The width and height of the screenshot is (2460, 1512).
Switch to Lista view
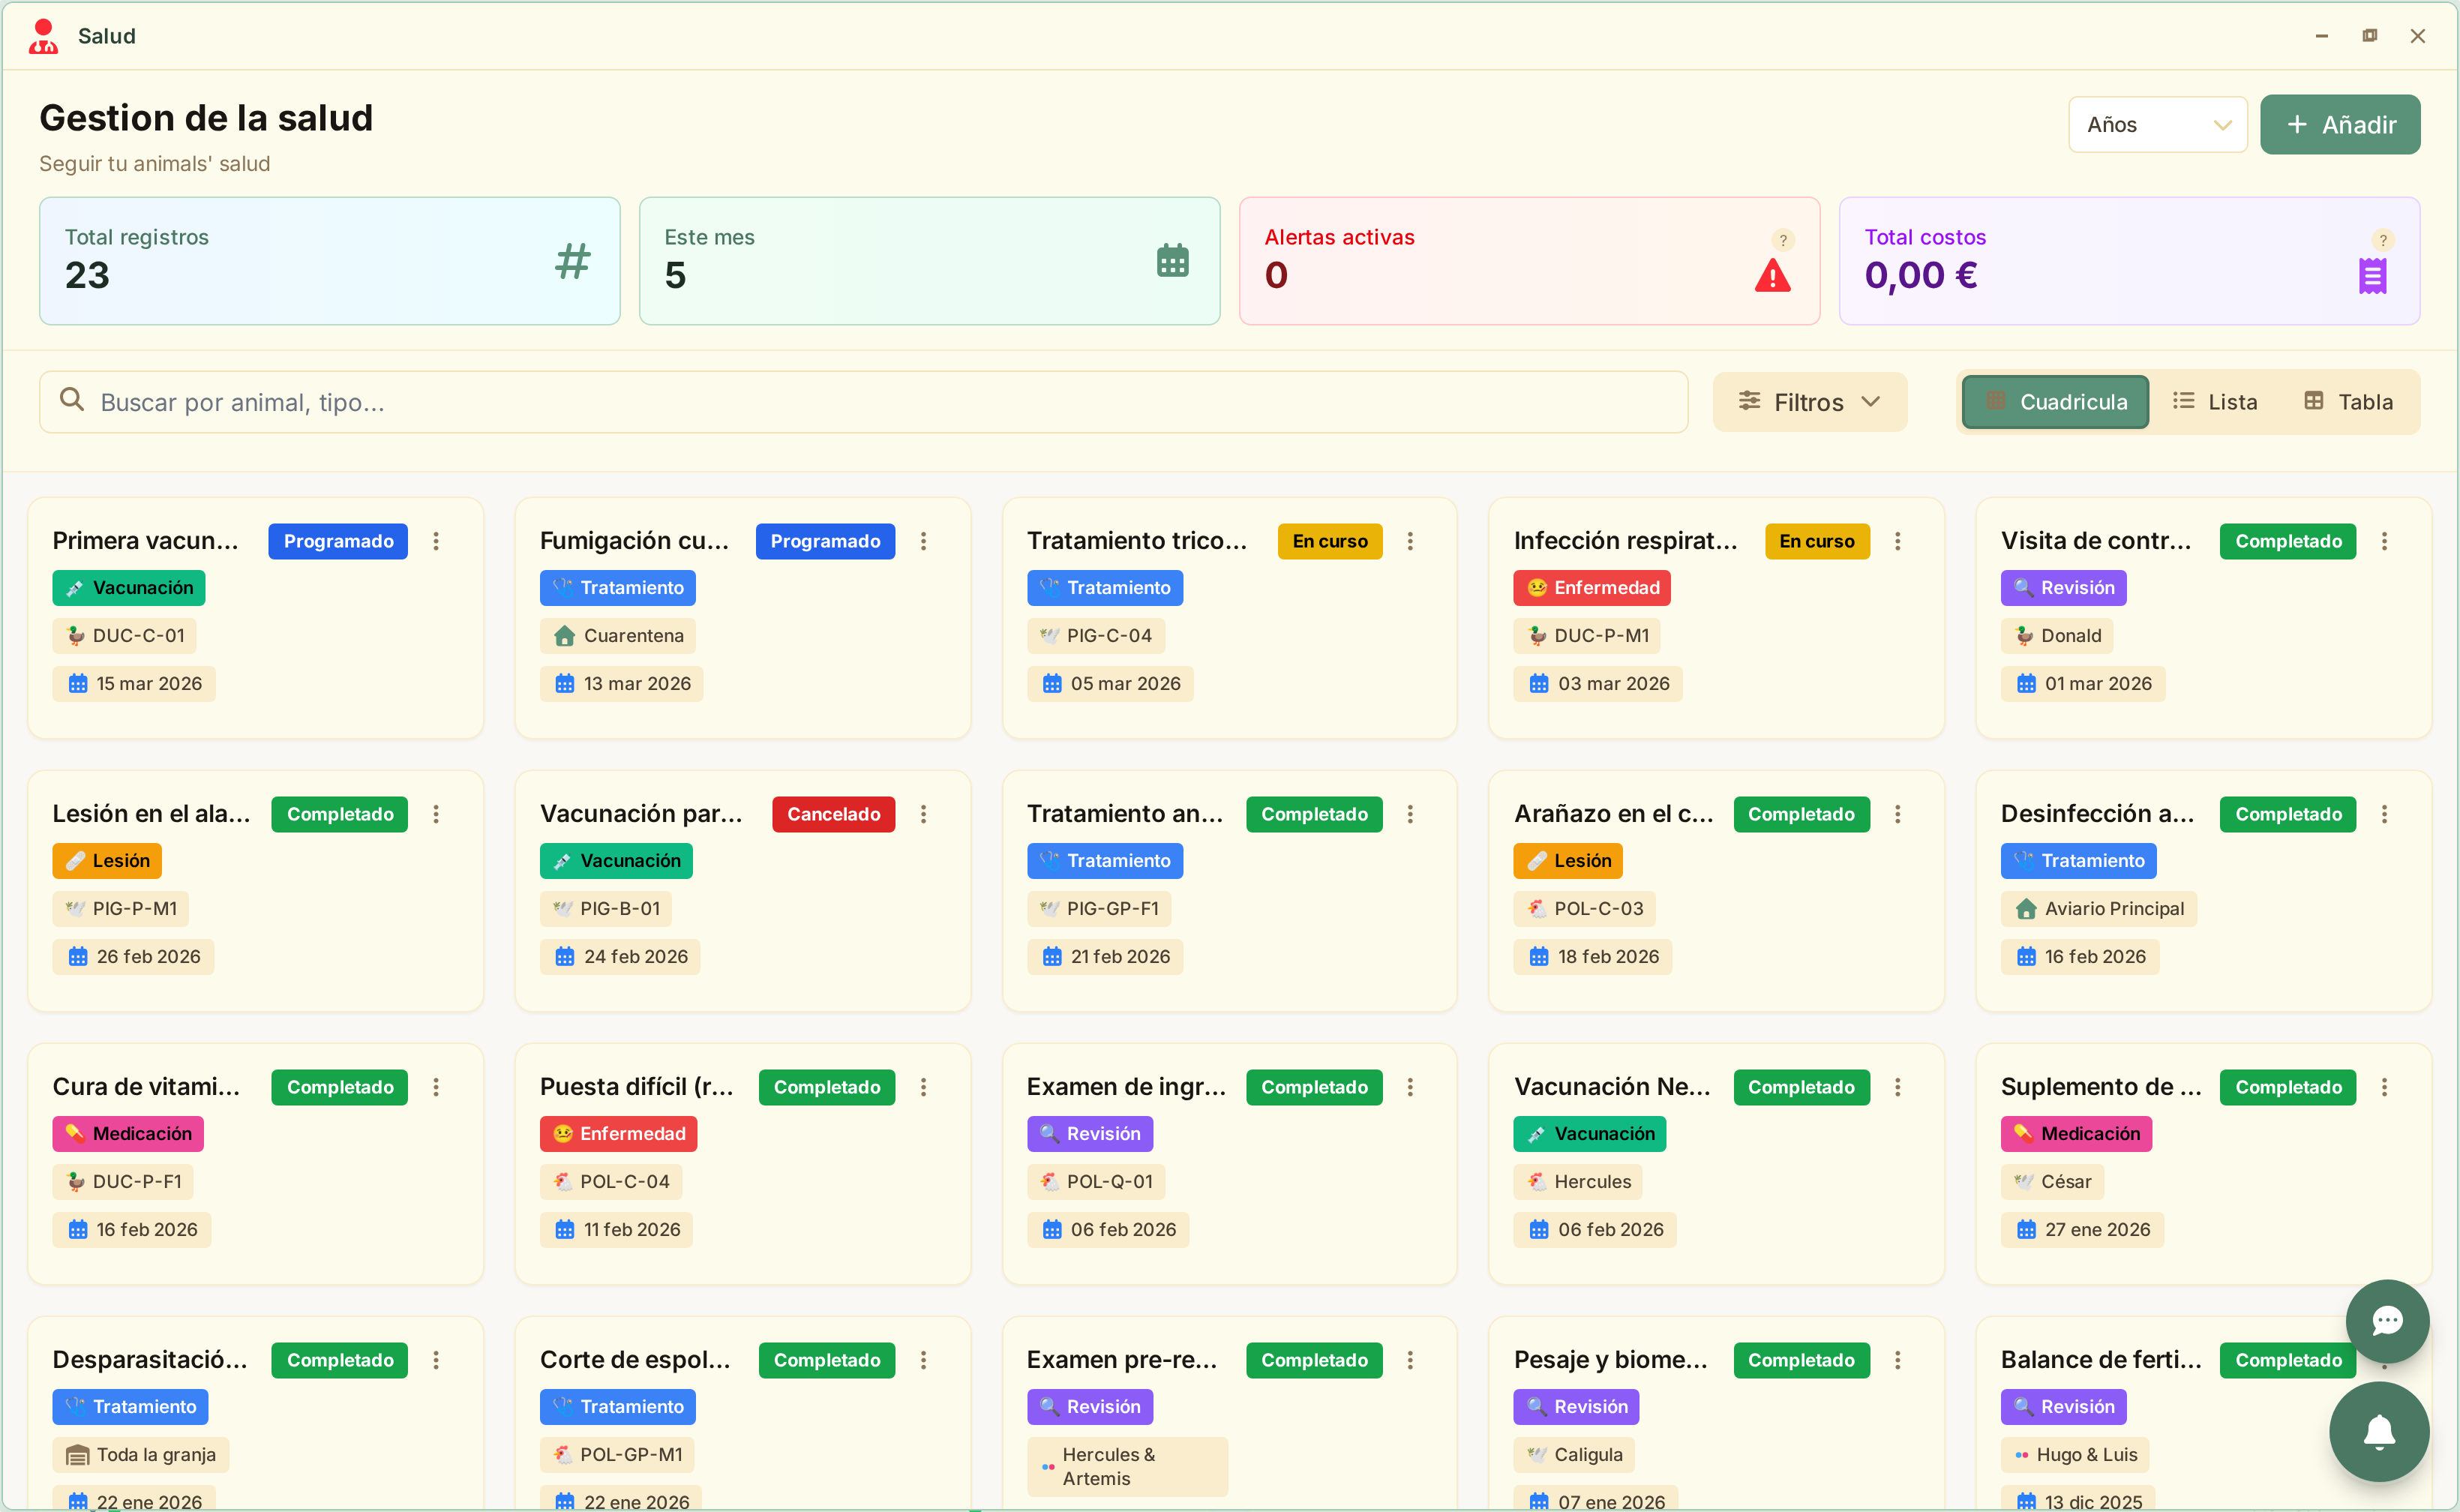coord(2215,402)
